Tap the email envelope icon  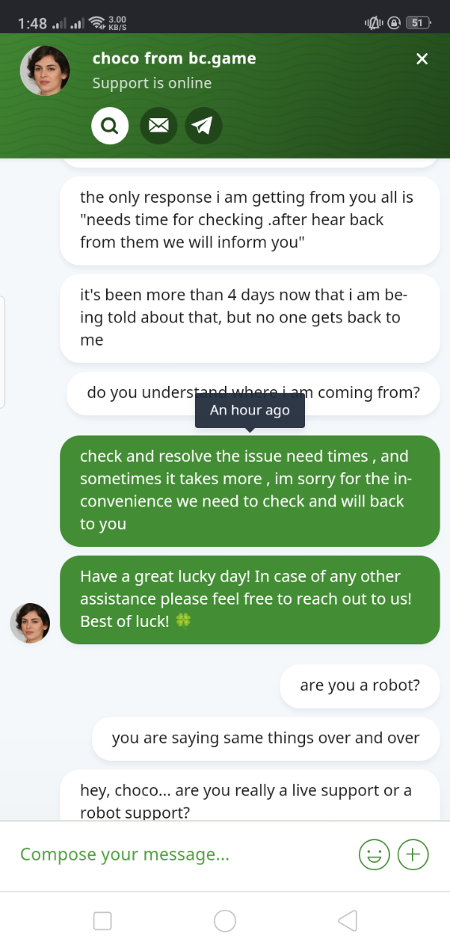pyautogui.click(x=158, y=125)
